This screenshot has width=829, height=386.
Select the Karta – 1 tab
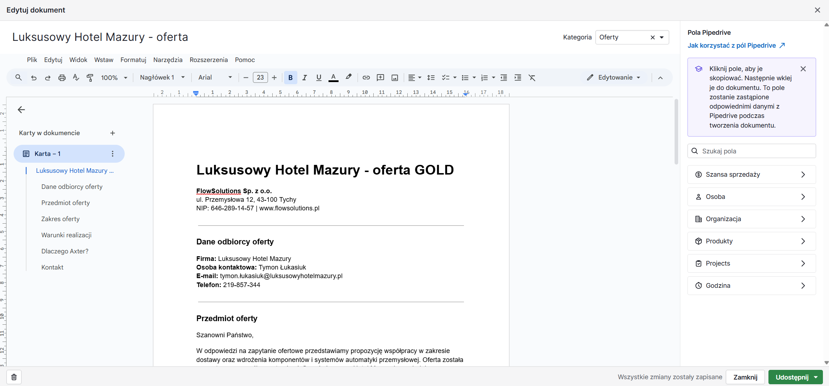[x=69, y=154]
